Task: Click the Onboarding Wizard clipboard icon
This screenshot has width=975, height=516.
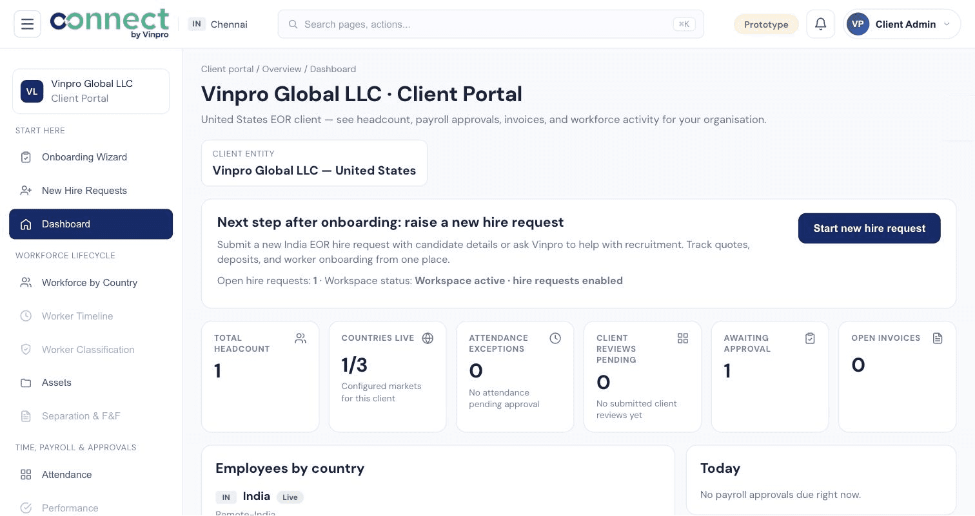Action: click(26, 157)
